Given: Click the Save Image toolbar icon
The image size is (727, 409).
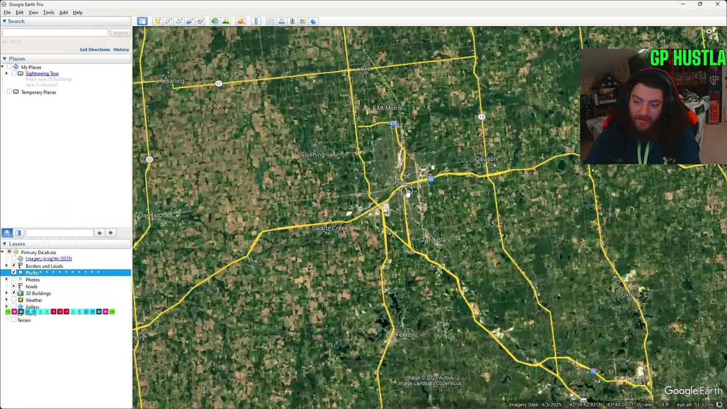Looking at the screenshot, I should tap(293, 21).
